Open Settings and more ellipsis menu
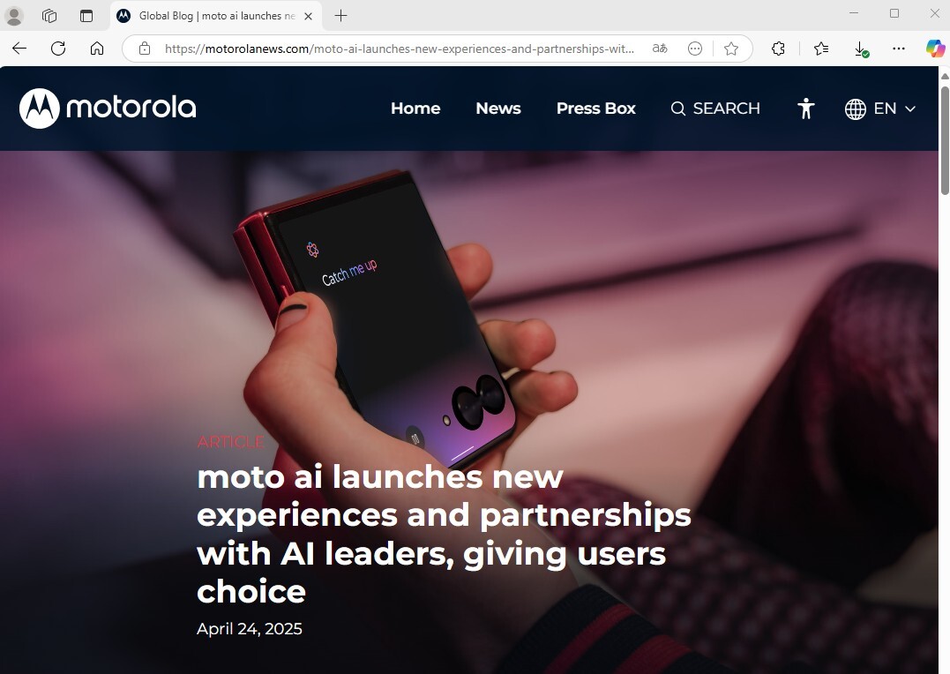 tap(899, 49)
